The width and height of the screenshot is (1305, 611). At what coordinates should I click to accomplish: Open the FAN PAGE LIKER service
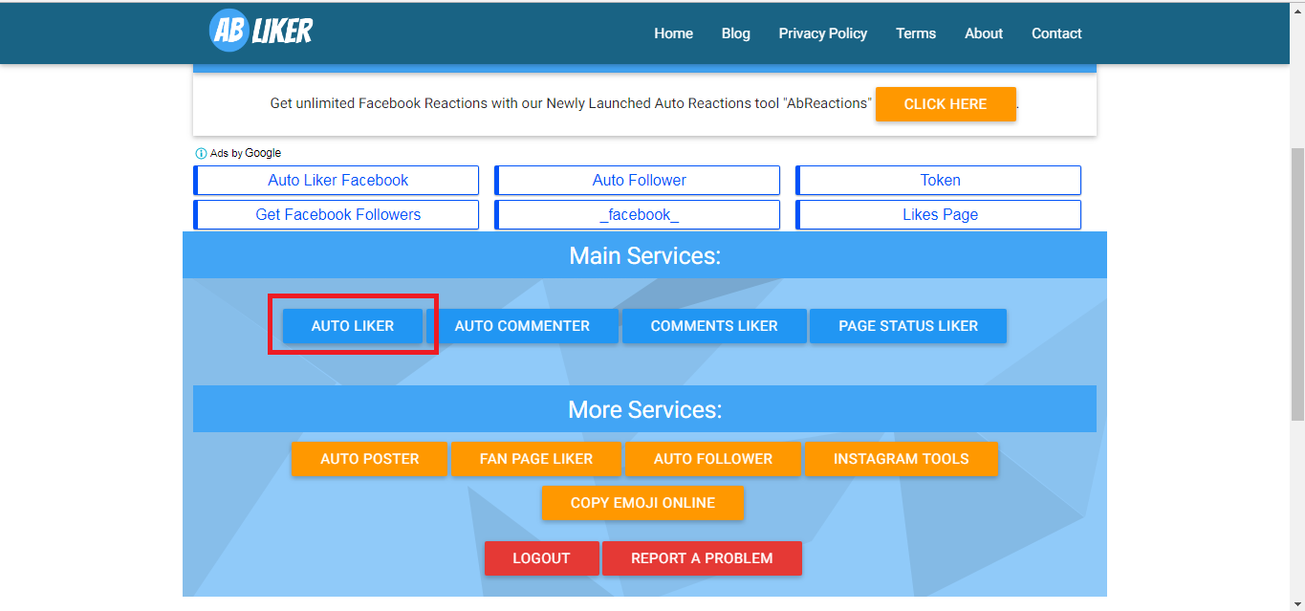[535, 459]
